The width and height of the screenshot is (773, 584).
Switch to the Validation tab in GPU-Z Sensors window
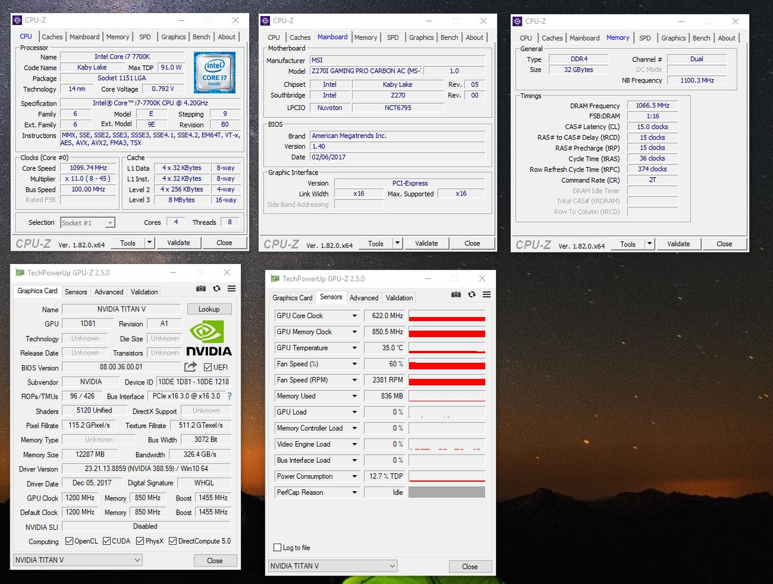point(399,297)
